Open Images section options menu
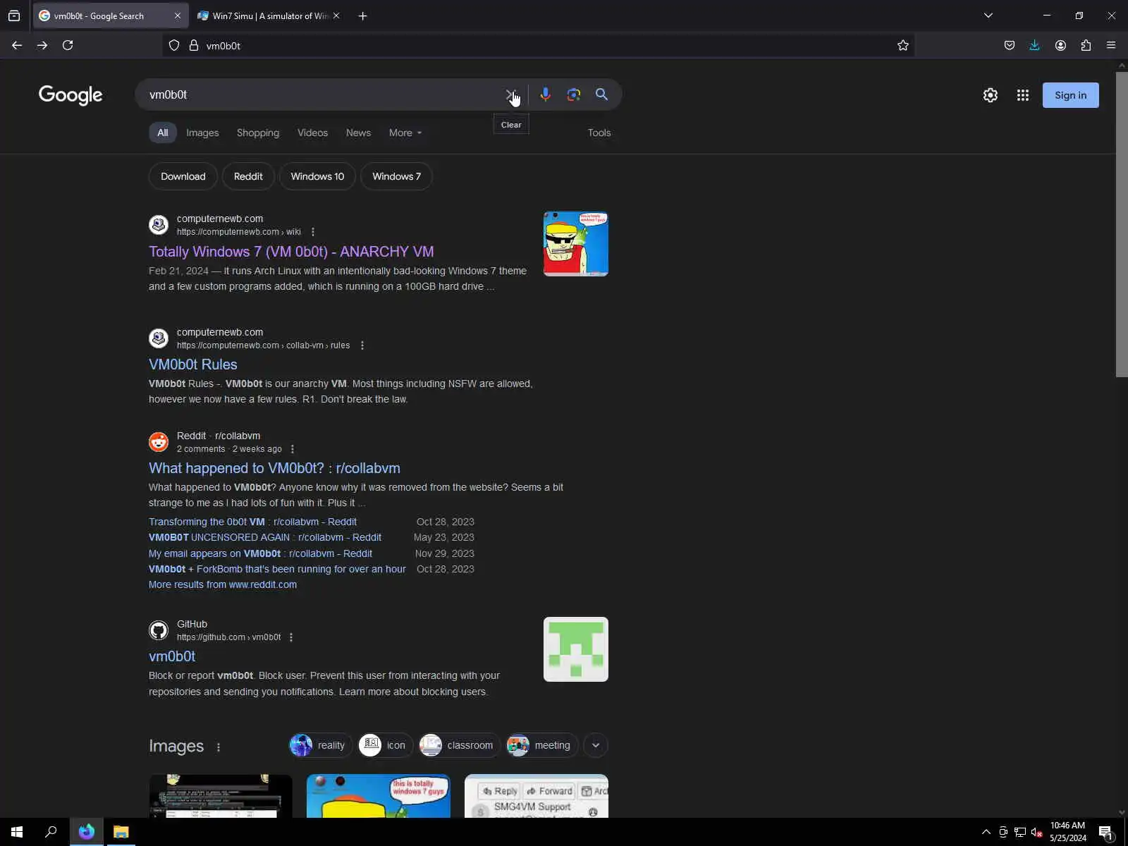Image resolution: width=1128 pixels, height=846 pixels. coord(219,747)
